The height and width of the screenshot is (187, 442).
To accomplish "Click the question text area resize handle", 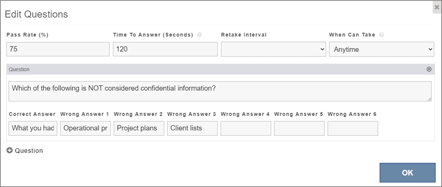I will tap(429, 99).
